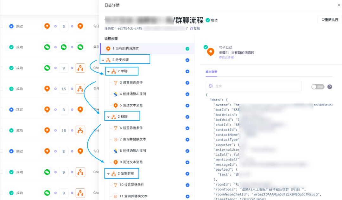
Task: Collapse the 2 群聊 branch
Action: 108,117
